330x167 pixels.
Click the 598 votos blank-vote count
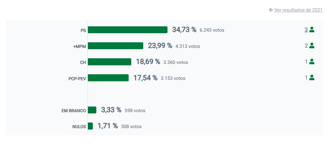click(135, 111)
